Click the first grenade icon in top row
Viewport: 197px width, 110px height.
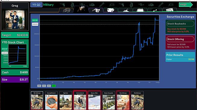(x=72, y=5)
